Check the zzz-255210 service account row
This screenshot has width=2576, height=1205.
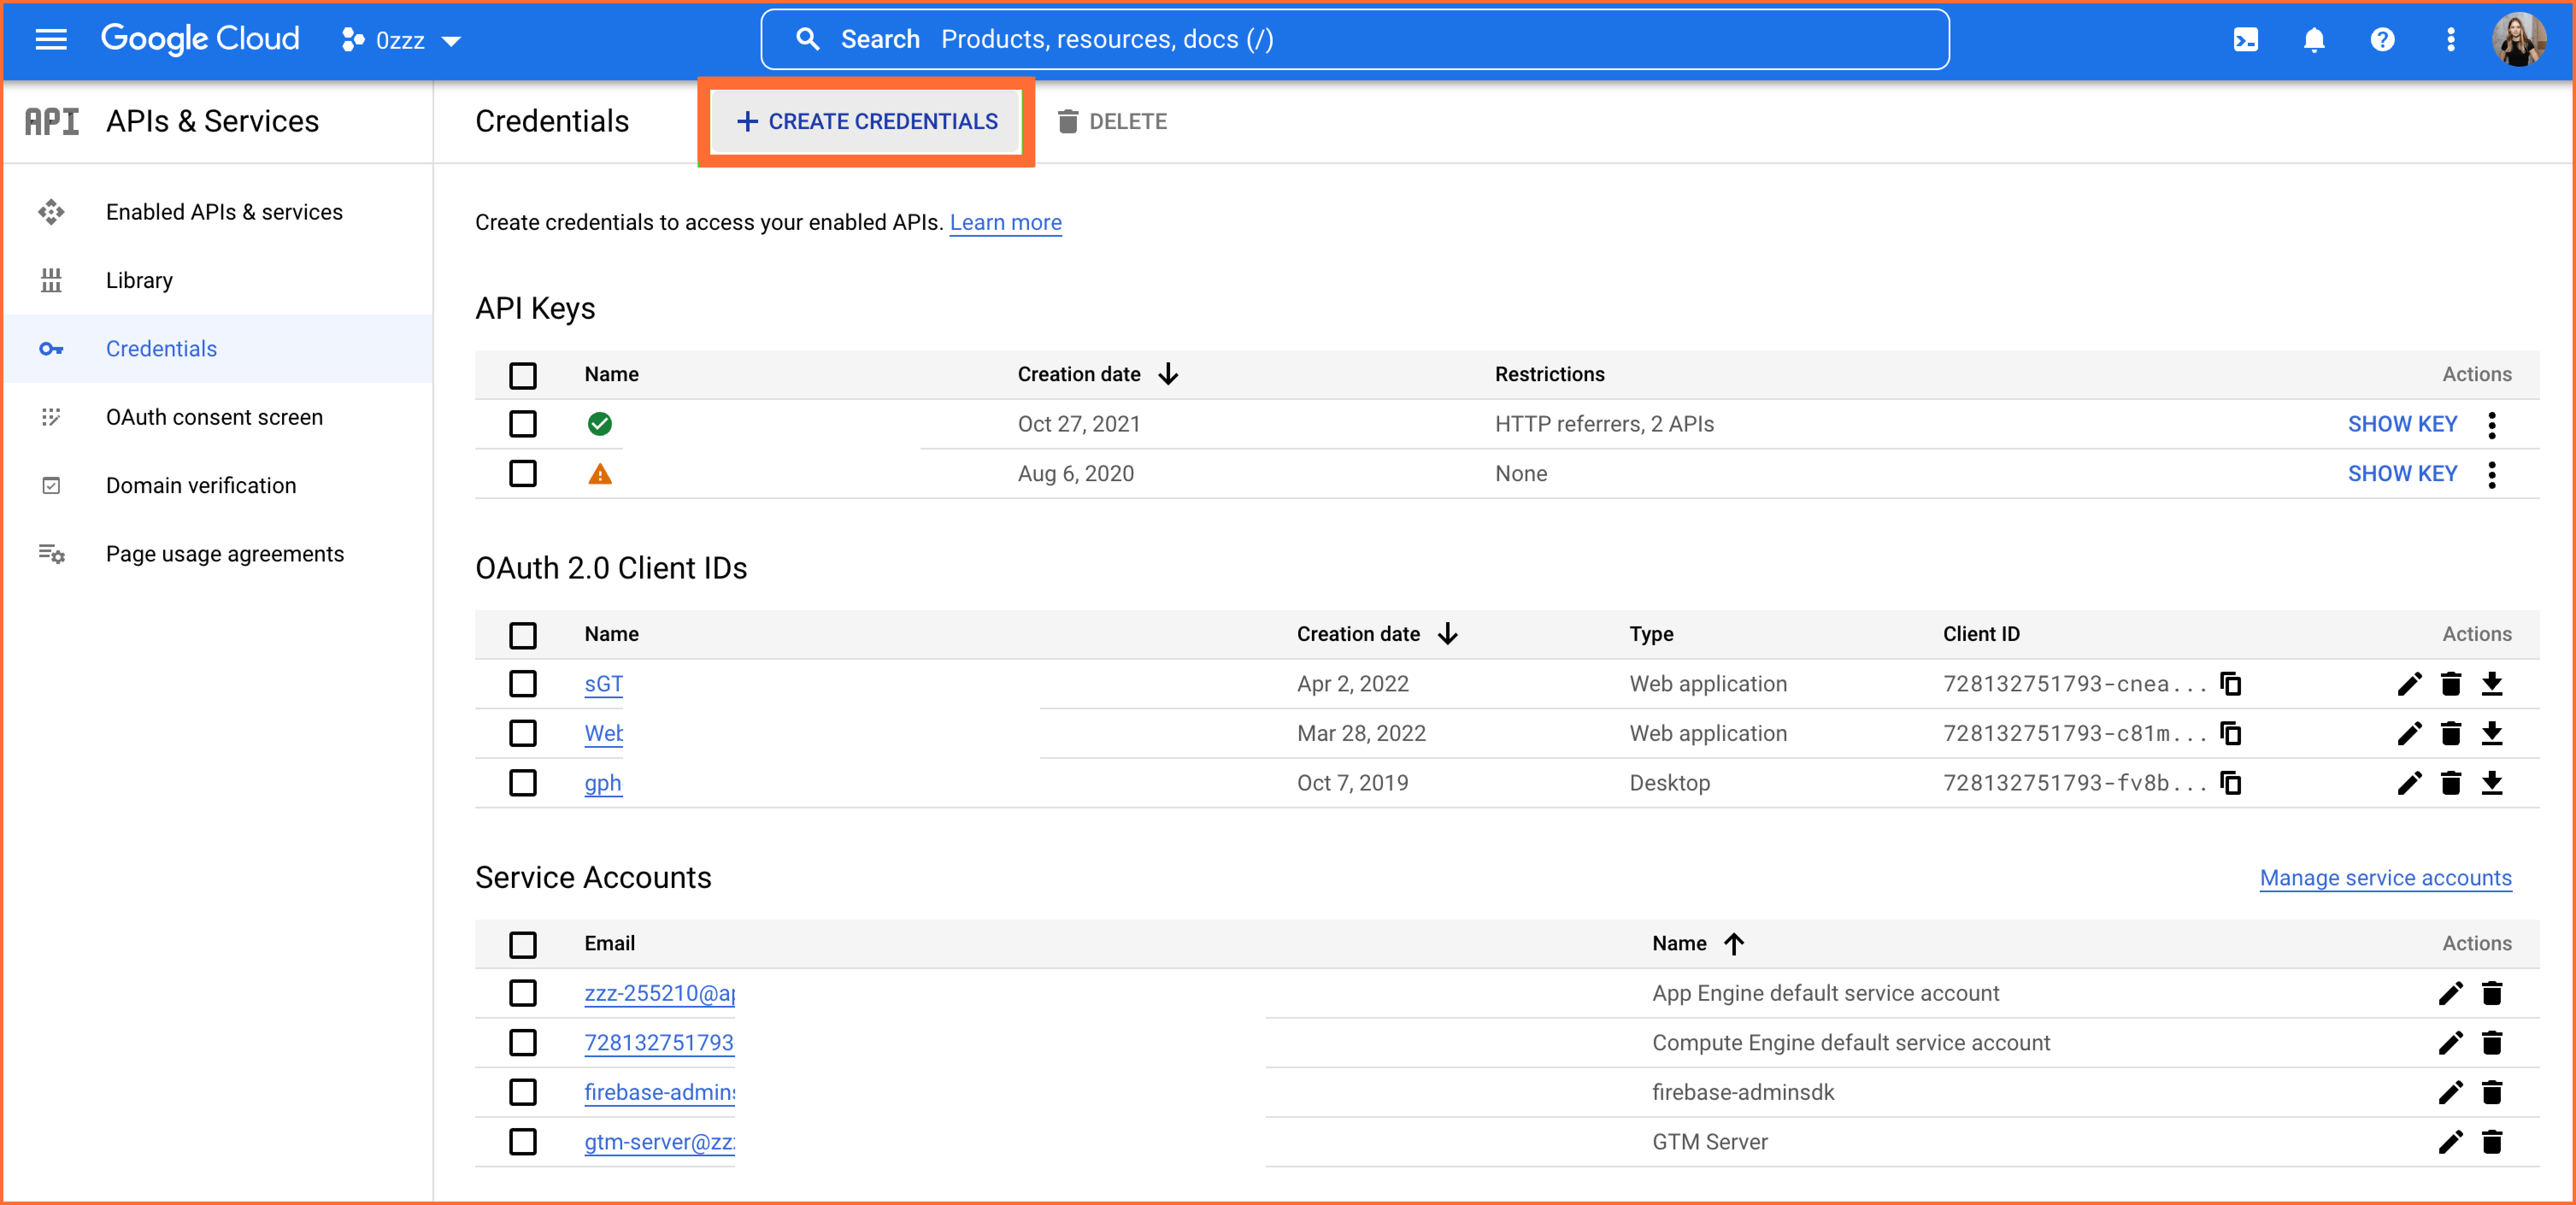522,993
